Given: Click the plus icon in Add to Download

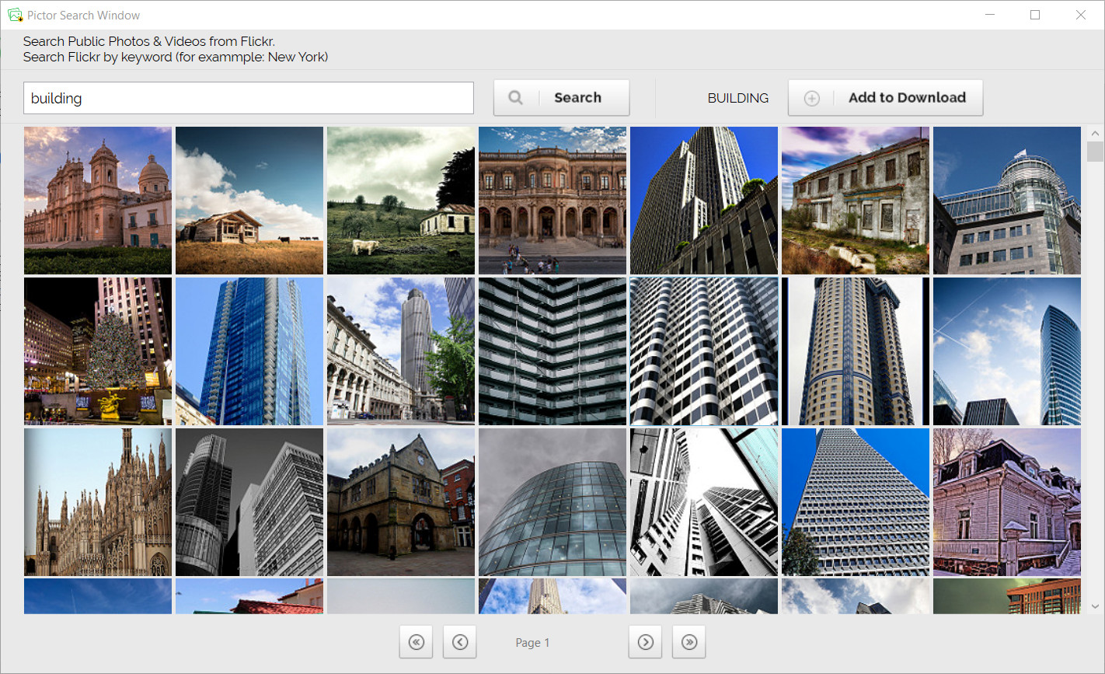Looking at the screenshot, I should click(811, 99).
